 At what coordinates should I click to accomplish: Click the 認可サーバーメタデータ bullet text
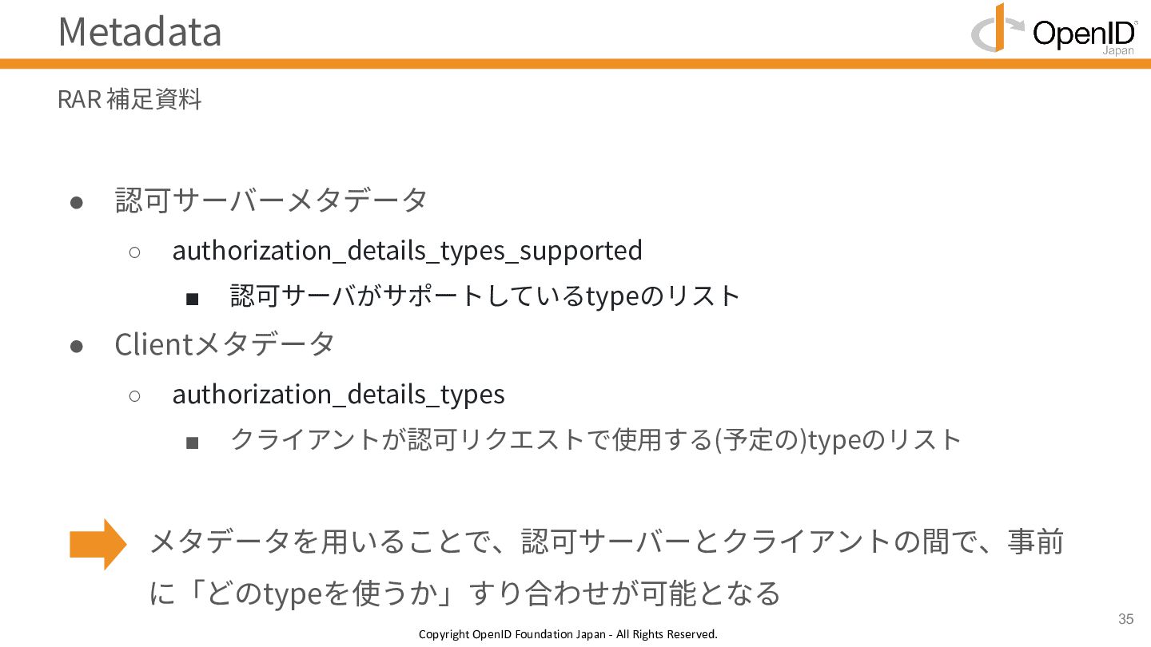click(272, 200)
